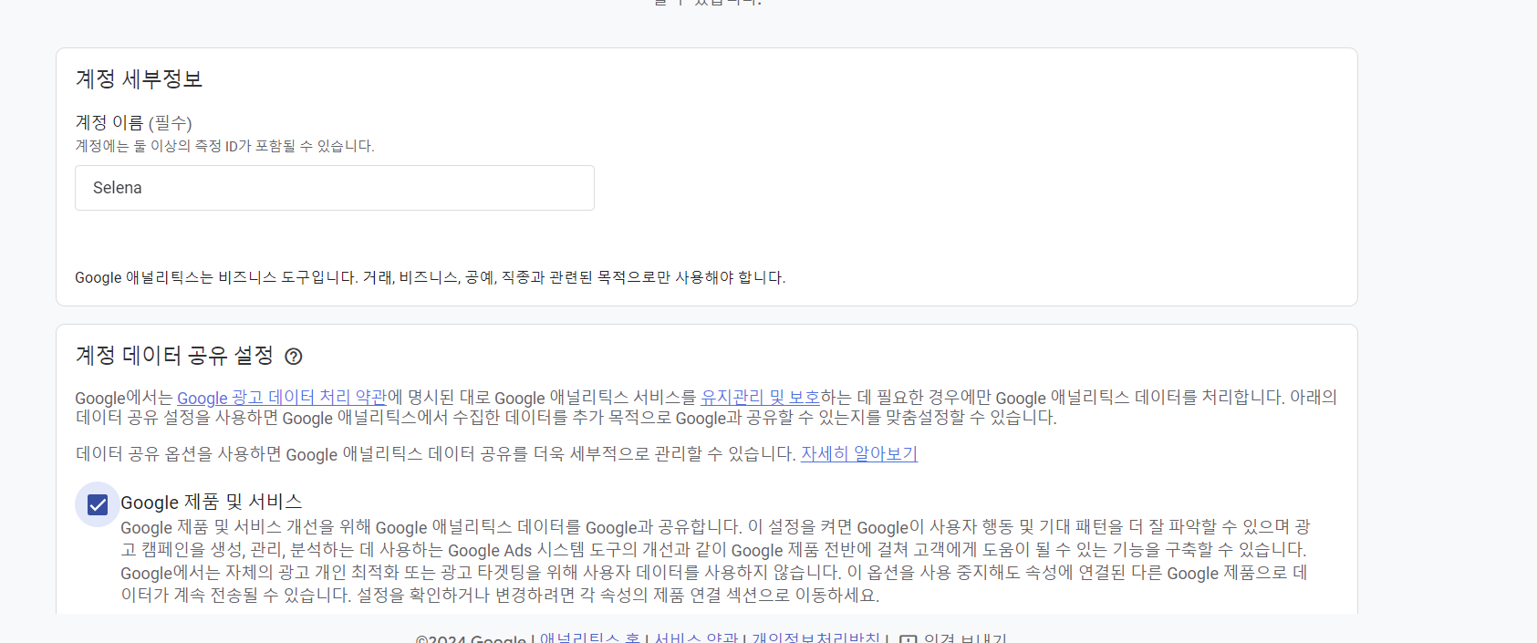Open the Google 광고 데이터 처리 약관 link
Image resolution: width=1537 pixels, height=643 pixels.
282,398
